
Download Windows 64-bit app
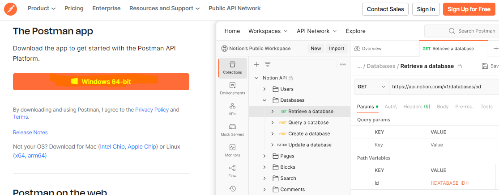pos(101,82)
